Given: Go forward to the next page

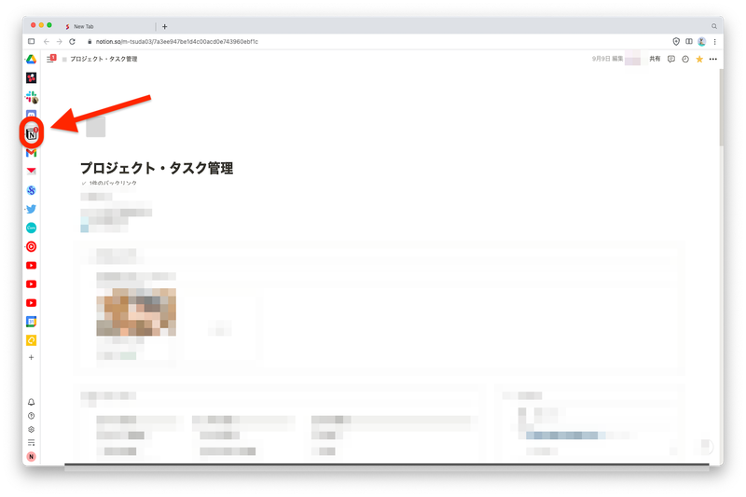Looking at the screenshot, I should click(x=60, y=41).
